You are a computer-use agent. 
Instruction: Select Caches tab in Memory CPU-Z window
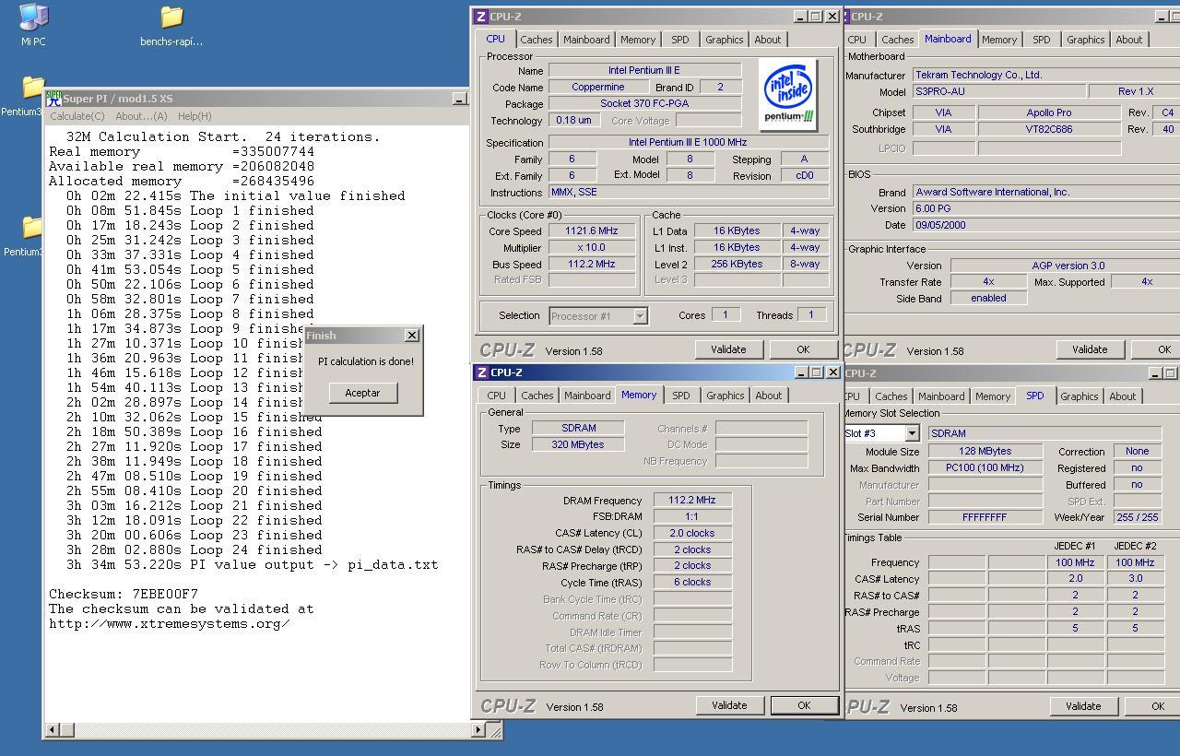pyautogui.click(x=537, y=396)
